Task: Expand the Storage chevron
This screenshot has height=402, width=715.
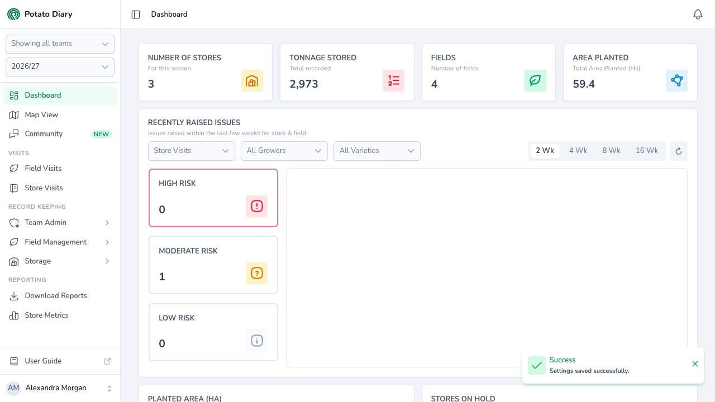Action: (107, 261)
